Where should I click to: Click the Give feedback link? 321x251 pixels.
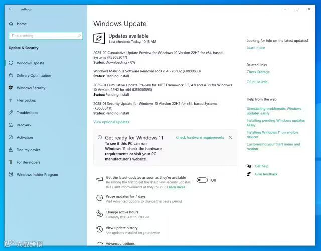[x=266, y=174]
